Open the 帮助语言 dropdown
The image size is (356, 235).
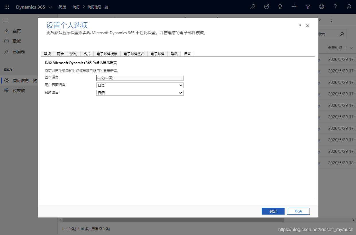(140, 93)
